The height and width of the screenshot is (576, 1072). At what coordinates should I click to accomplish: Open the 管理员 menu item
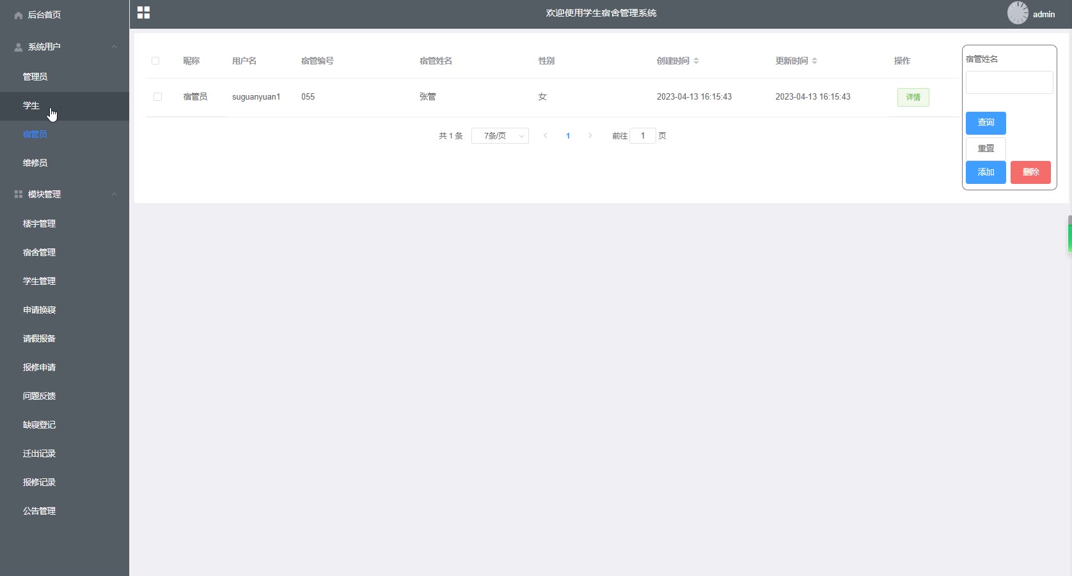tap(65, 77)
